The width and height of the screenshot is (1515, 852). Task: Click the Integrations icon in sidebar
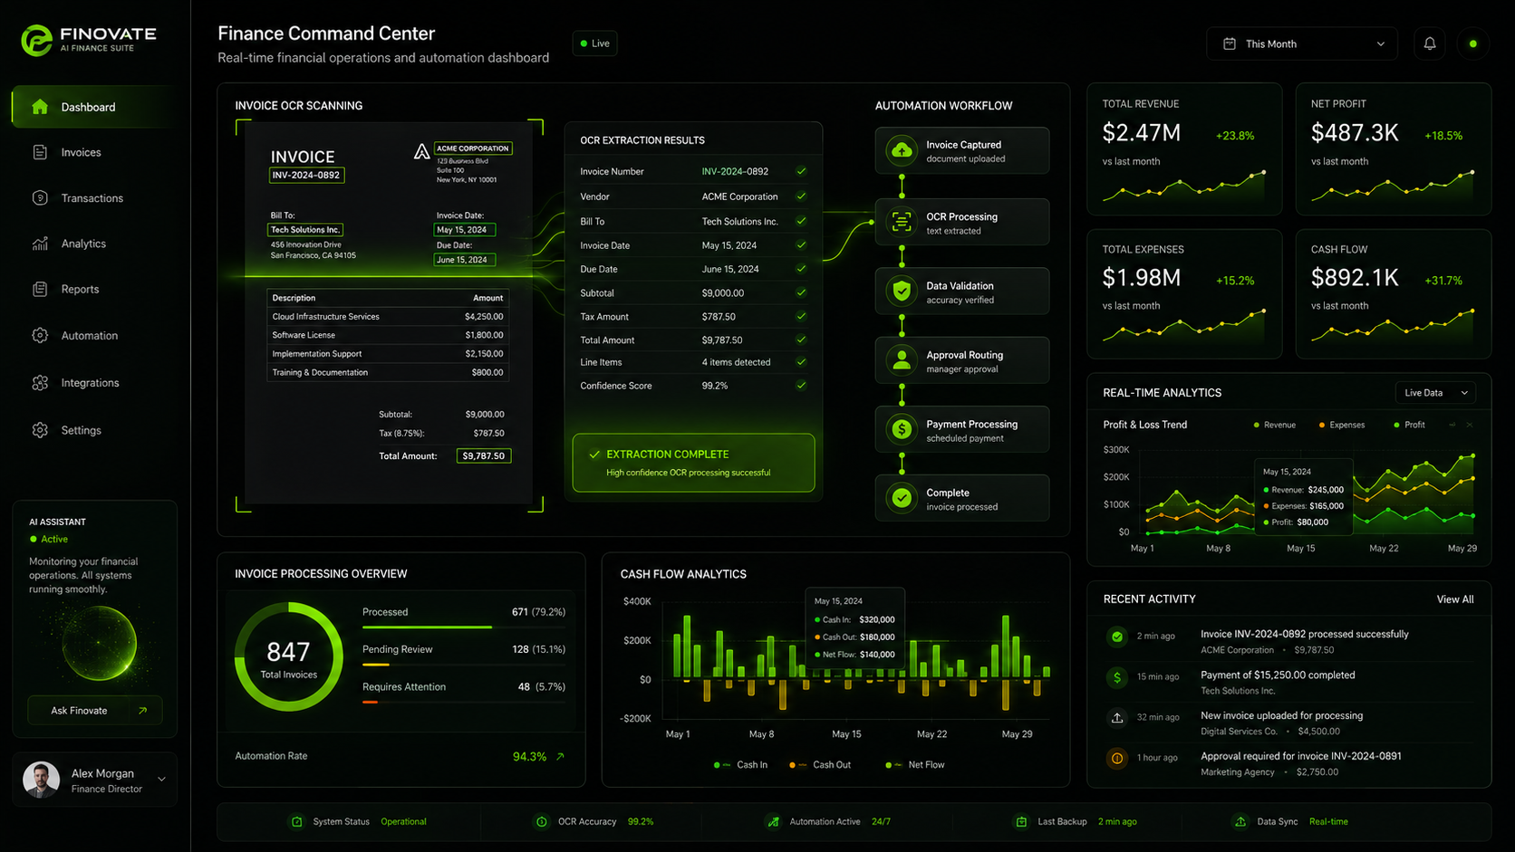point(40,383)
